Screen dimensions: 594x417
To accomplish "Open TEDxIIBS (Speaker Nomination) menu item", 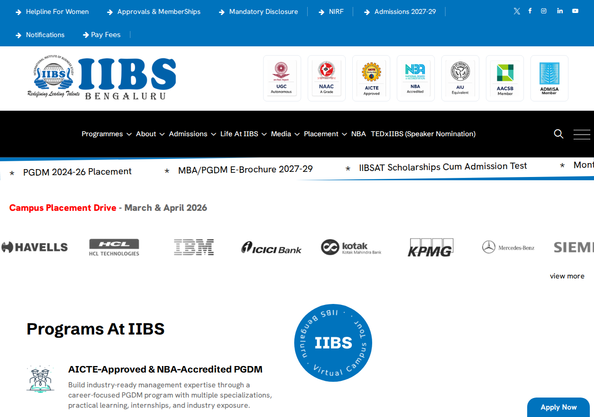I will click(423, 134).
